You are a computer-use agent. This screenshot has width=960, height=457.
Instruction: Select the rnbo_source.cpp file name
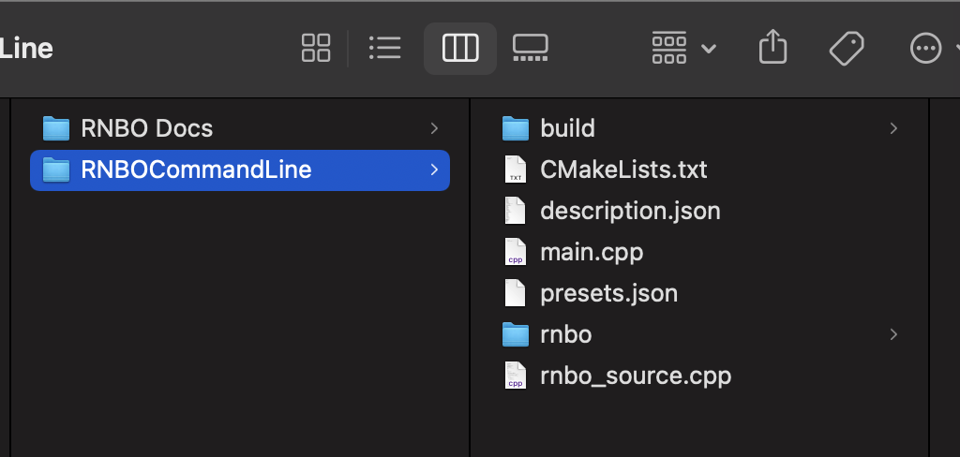click(x=637, y=376)
